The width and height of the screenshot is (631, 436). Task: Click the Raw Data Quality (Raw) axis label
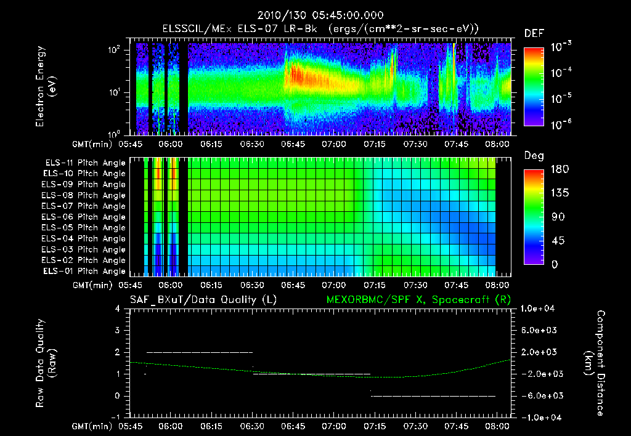[46, 363]
